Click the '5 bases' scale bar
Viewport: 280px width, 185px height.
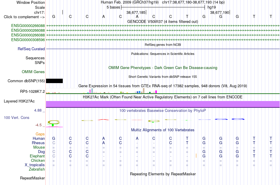pyautogui.click(x=163, y=7)
